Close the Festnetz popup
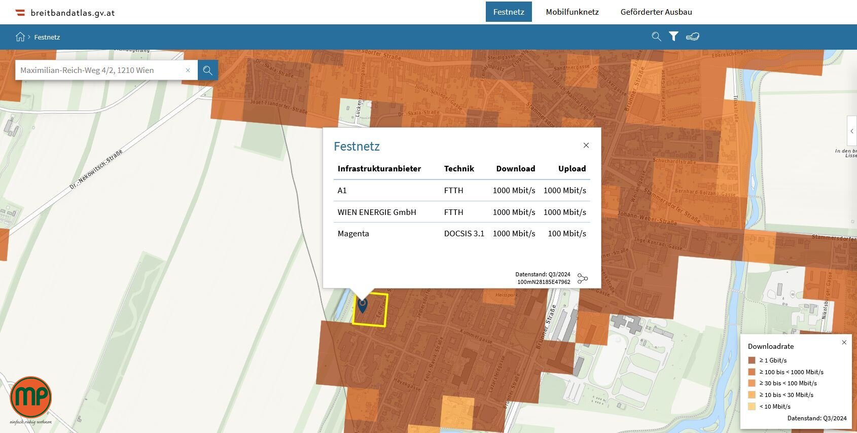 (x=586, y=146)
